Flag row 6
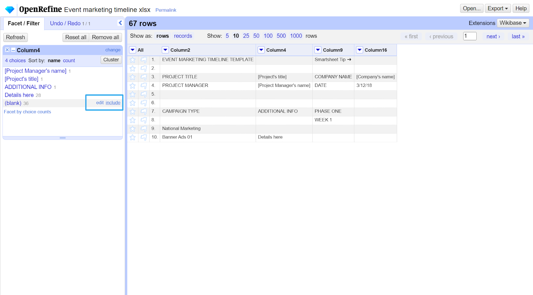Viewport: 533px width, 295px height. click(x=144, y=103)
